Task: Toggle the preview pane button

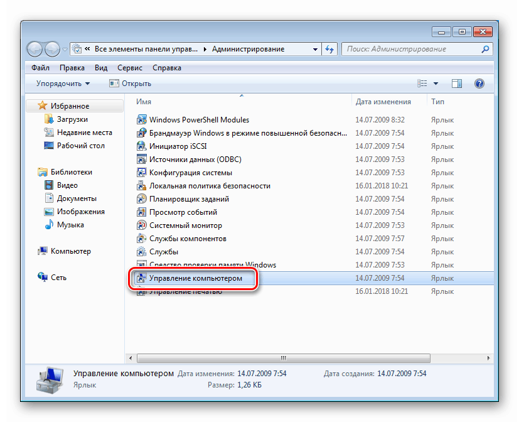Action: 456,84
